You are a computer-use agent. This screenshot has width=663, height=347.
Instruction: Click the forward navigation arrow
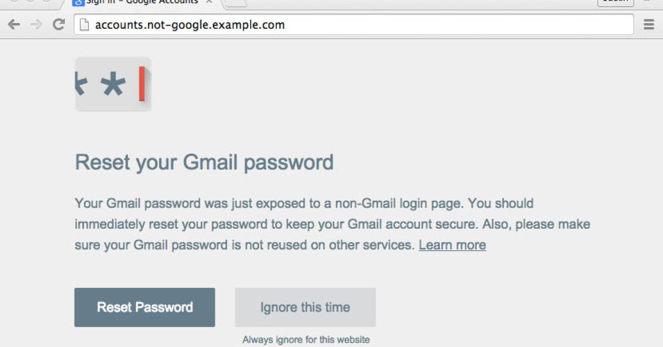pos(36,24)
